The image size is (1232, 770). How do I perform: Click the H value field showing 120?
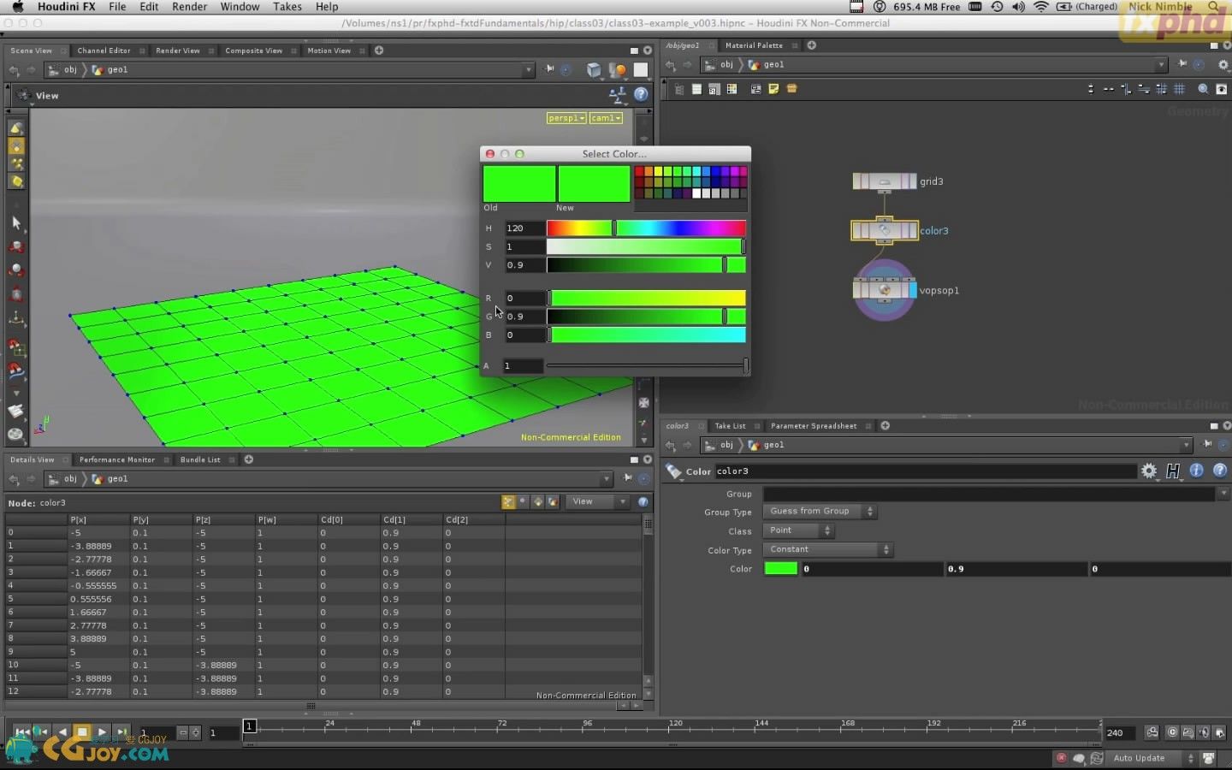524,228
